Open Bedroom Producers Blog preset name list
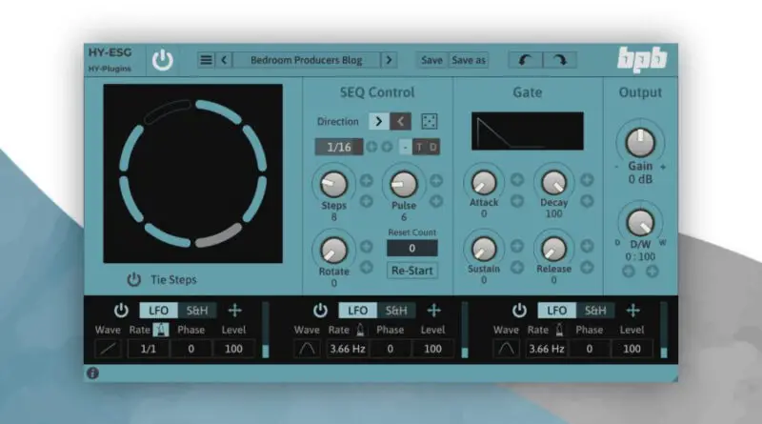This screenshot has width=762, height=424. [306, 60]
